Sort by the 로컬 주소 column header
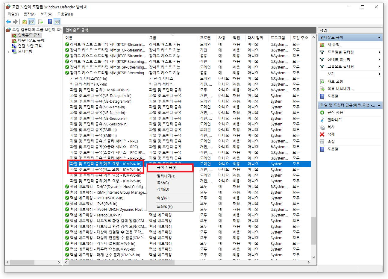Viewport: 388px width, 279px height. [301, 38]
